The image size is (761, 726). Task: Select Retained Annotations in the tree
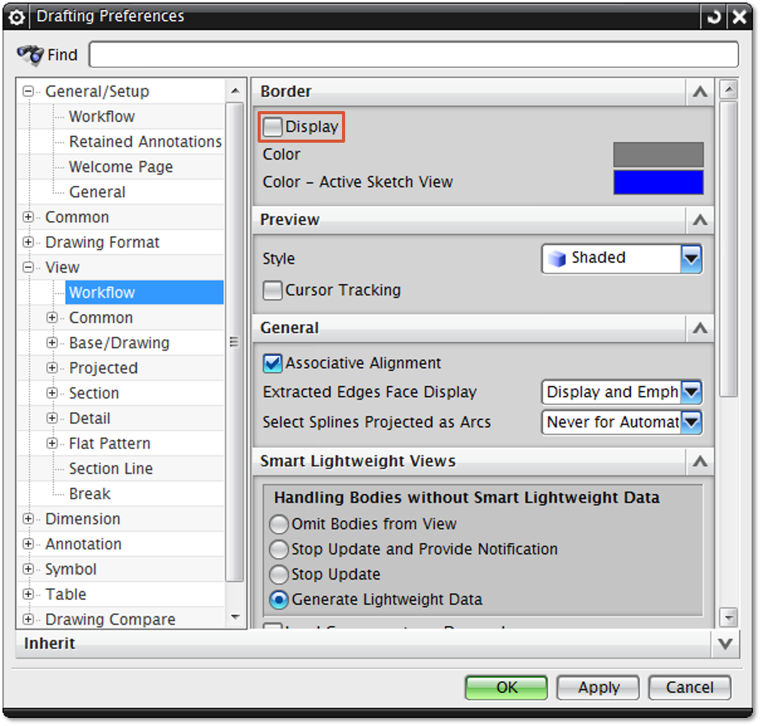click(x=145, y=141)
